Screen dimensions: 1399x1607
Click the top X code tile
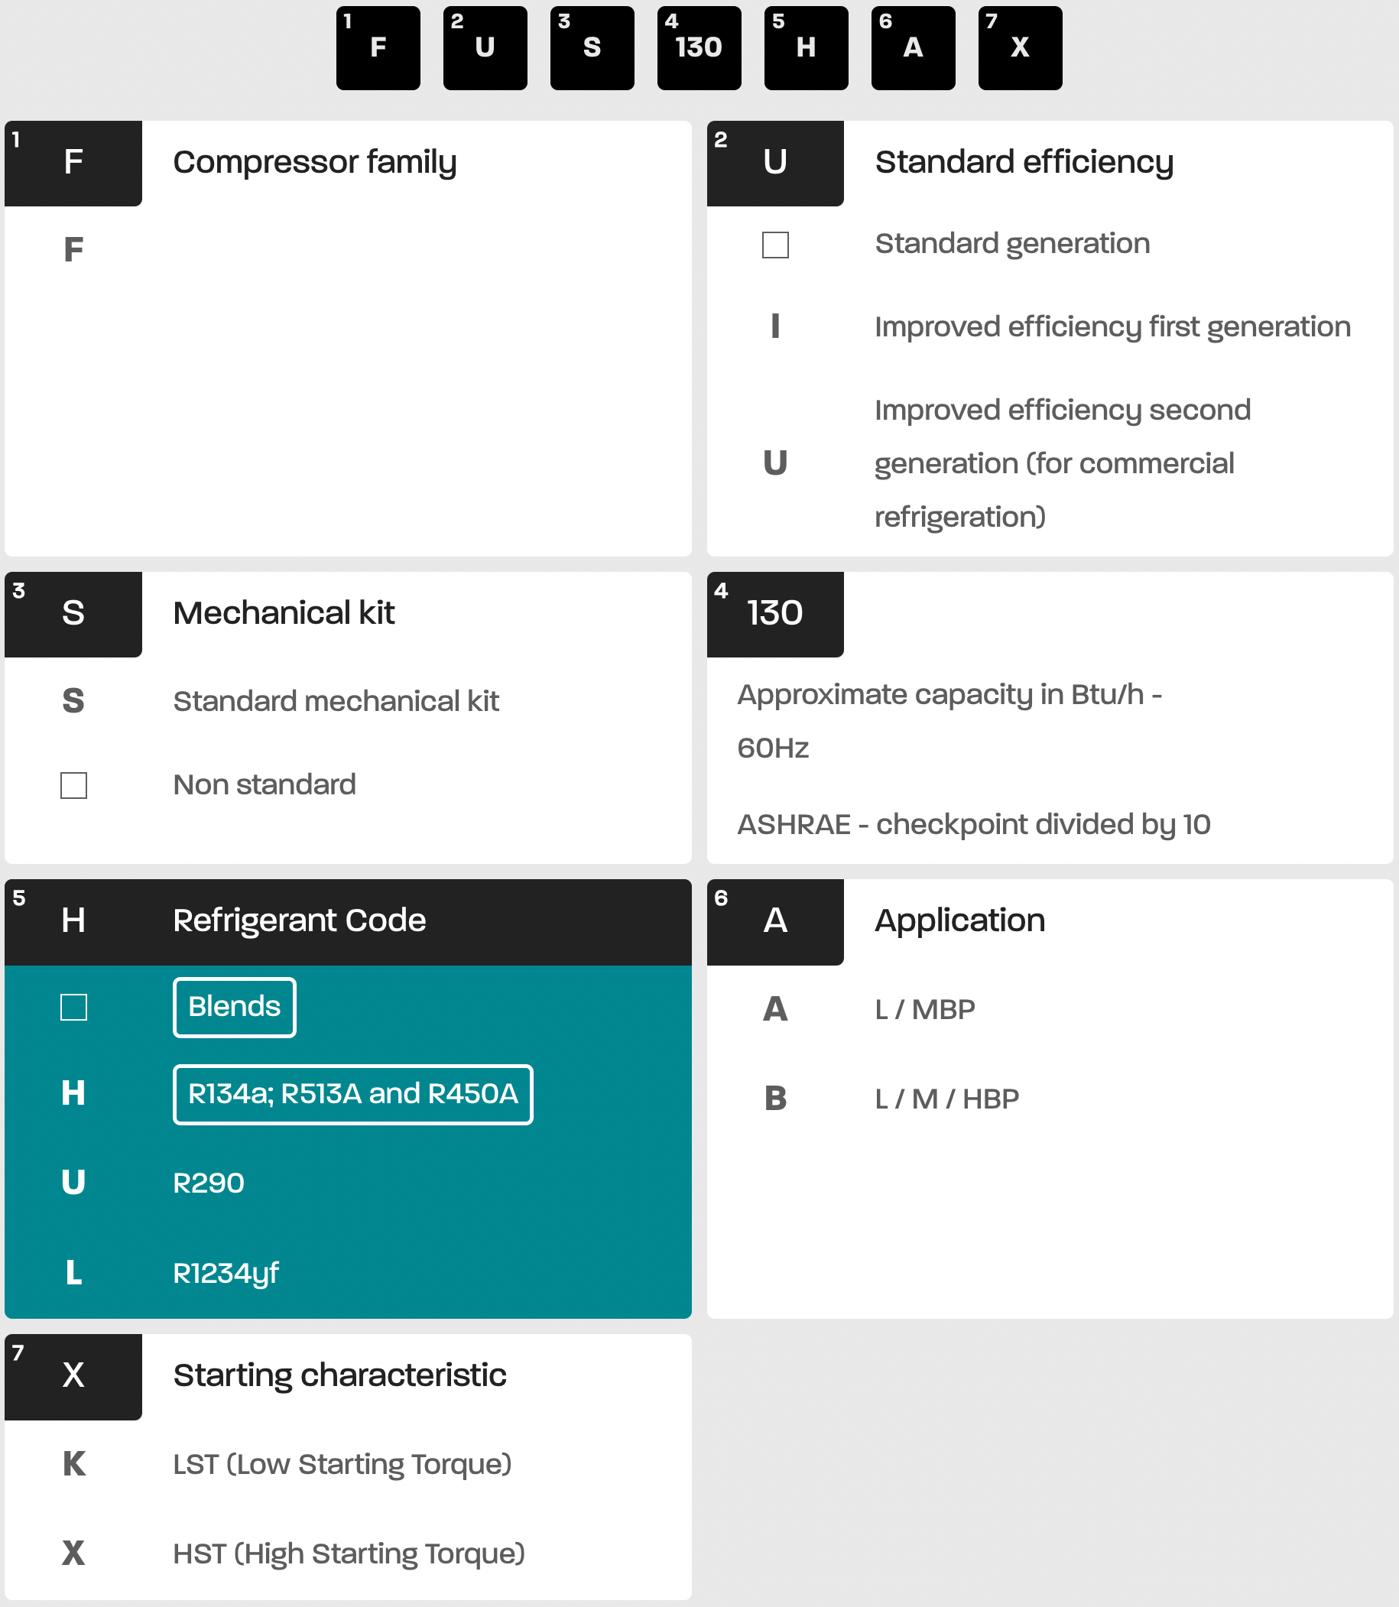coord(1020,48)
